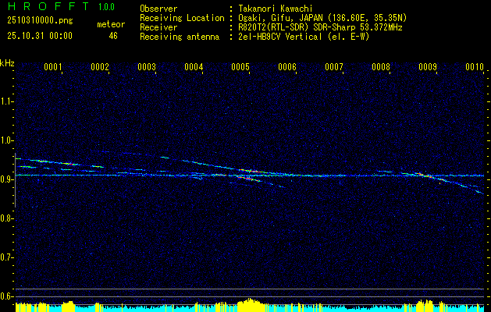Click the 1.0 kHz frequency axis label
Screen dimensions: 491x312
pos(6,140)
